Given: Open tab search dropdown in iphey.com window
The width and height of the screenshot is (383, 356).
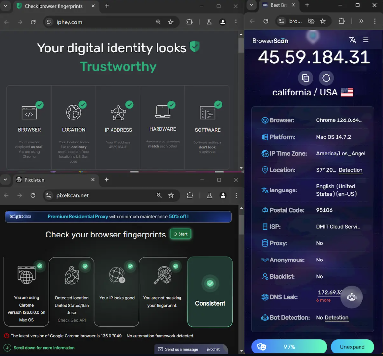Looking at the screenshot, I should tap(5, 6).
